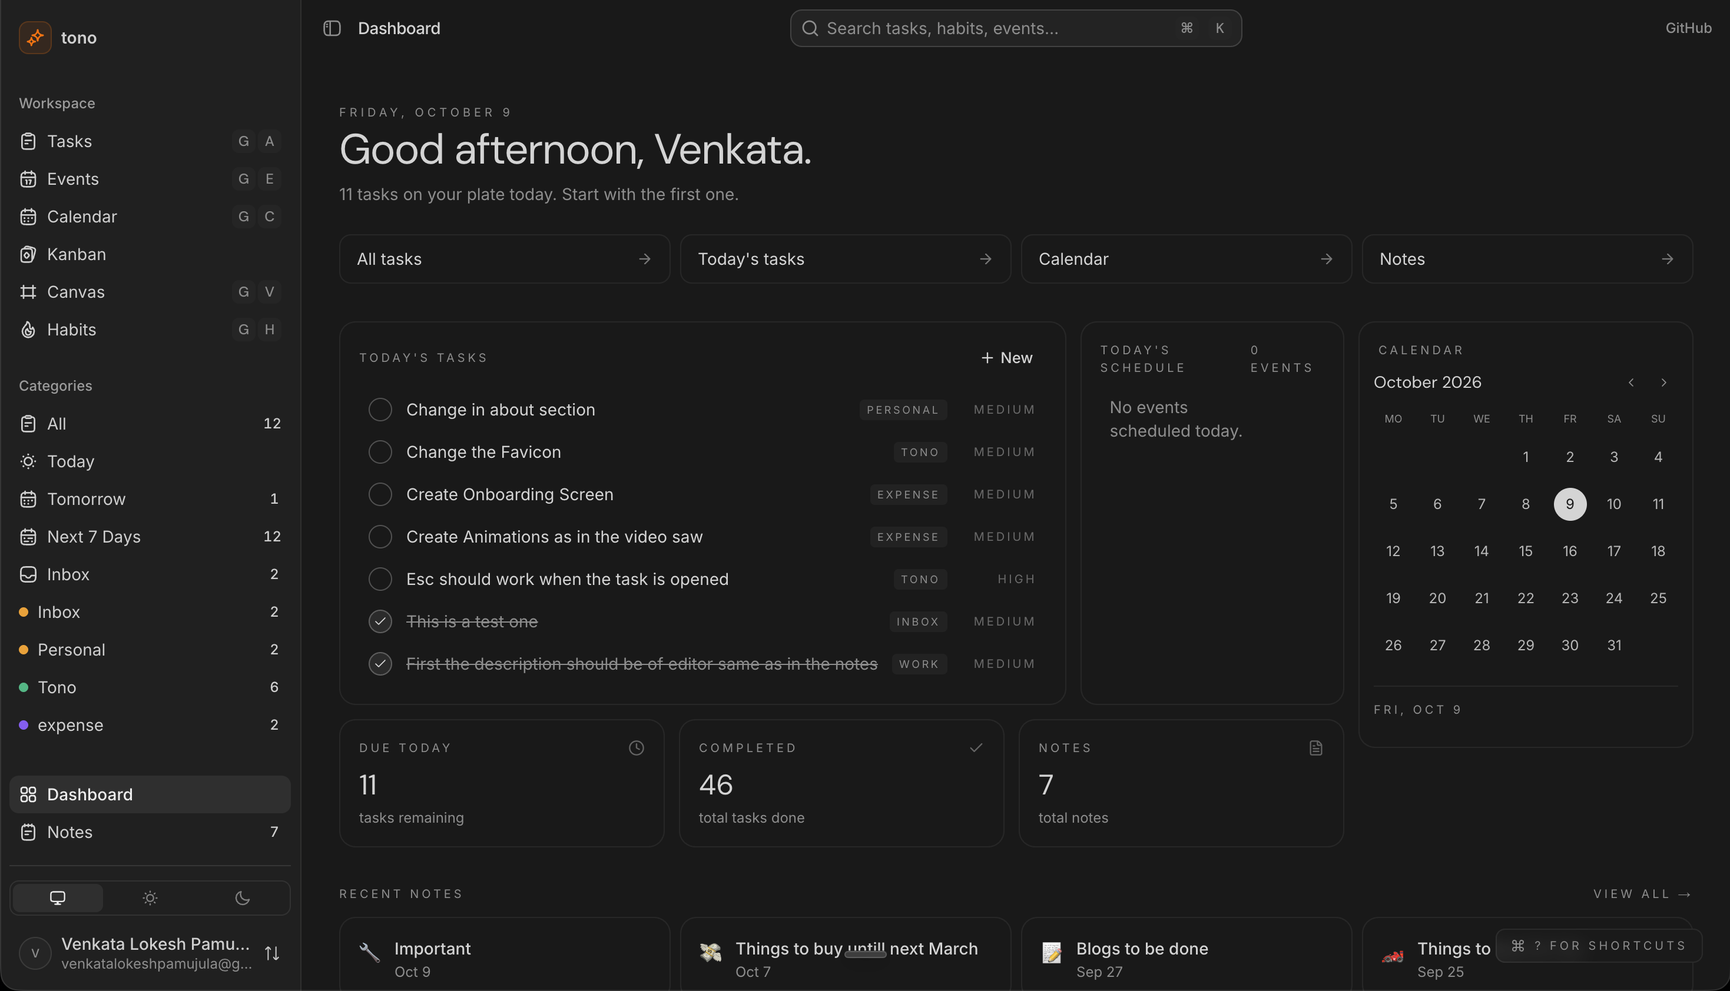Click the checkmark icon on Completed card

[976, 748]
